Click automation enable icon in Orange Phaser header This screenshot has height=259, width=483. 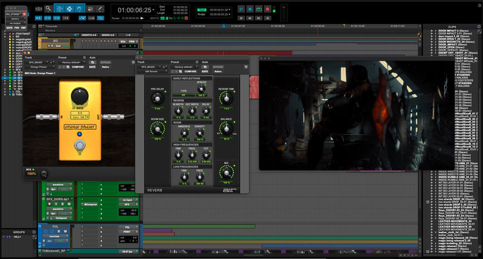coord(92,62)
